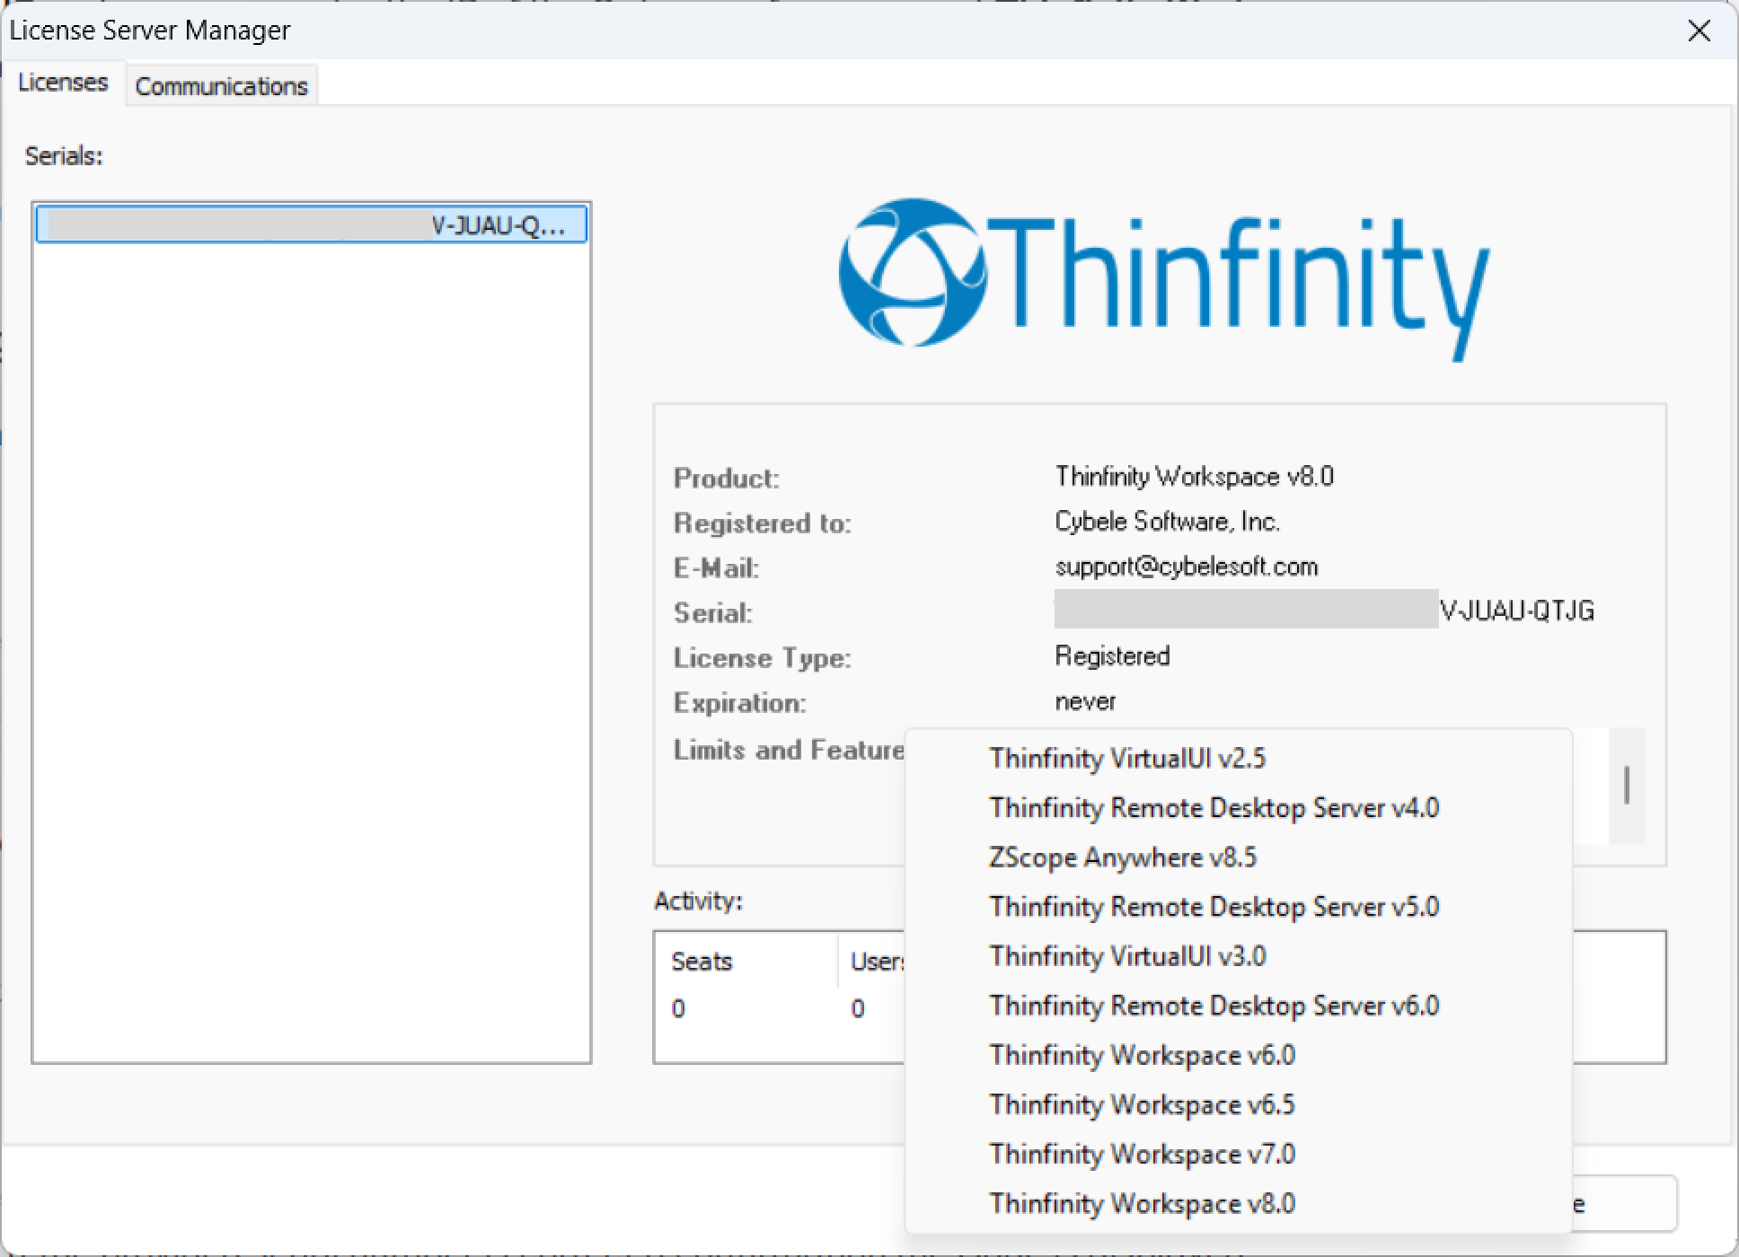Image resolution: width=1739 pixels, height=1257 pixels.
Task: Pick Thinfinity Workspace v6.5 from list
Action: (1142, 1104)
